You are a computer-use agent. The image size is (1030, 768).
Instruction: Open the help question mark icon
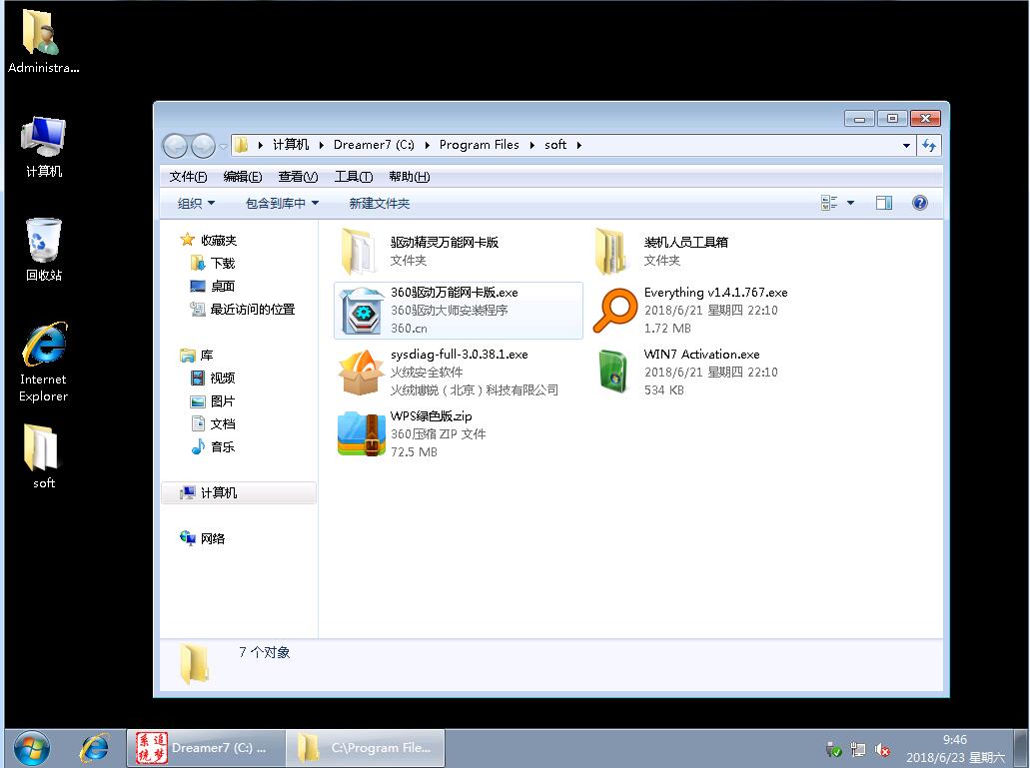(920, 203)
